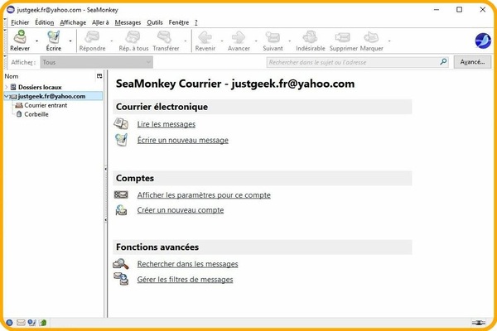Image resolution: width=497 pixels, height=331 pixels.
Task: Select the Corbeille folder
Action: coord(36,114)
